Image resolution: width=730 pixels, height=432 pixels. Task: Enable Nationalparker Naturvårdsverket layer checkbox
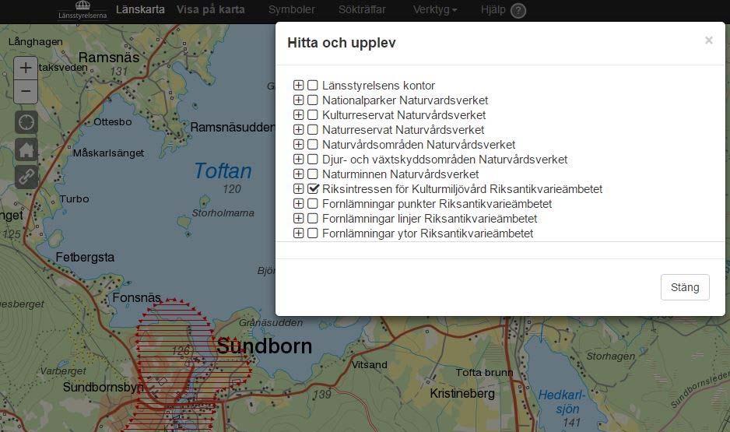pos(312,100)
